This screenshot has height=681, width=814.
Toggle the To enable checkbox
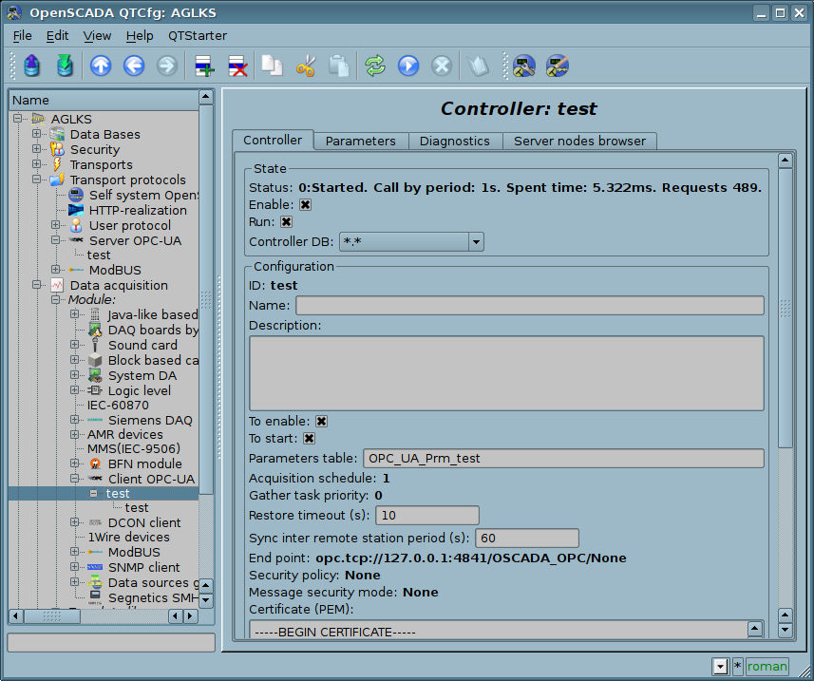point(321,421)
